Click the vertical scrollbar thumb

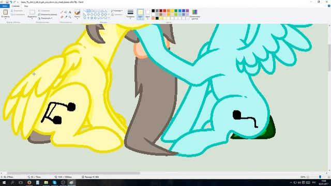329,57
